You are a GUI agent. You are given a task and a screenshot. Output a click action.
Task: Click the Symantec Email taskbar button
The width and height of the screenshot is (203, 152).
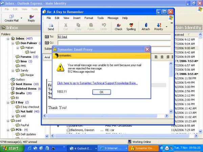(143, 148)
